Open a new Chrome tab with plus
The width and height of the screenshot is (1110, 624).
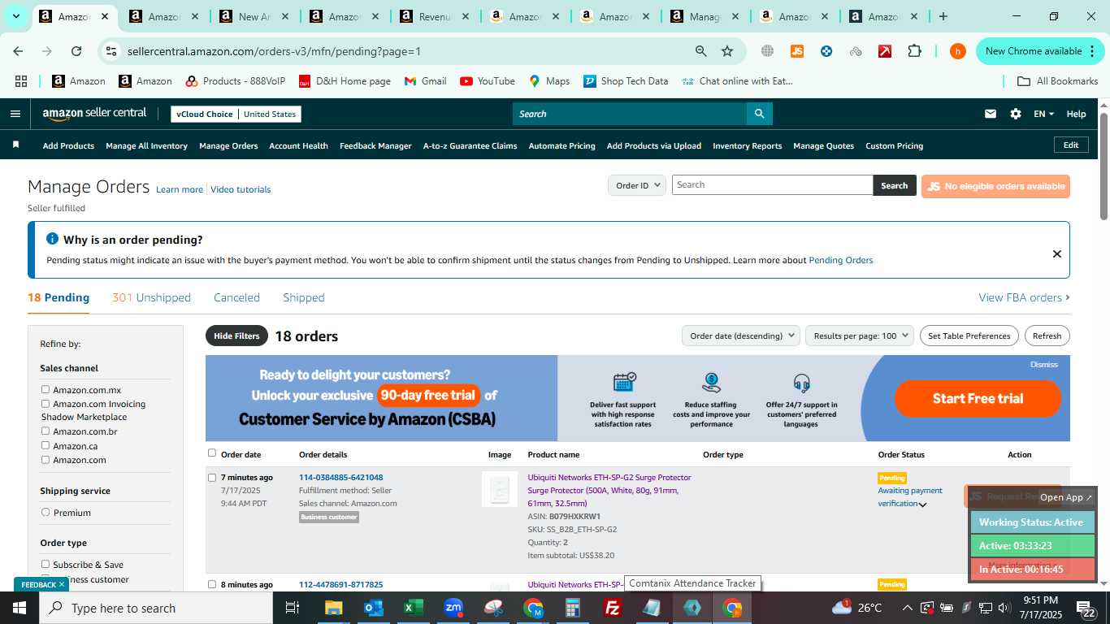point(943,16)
